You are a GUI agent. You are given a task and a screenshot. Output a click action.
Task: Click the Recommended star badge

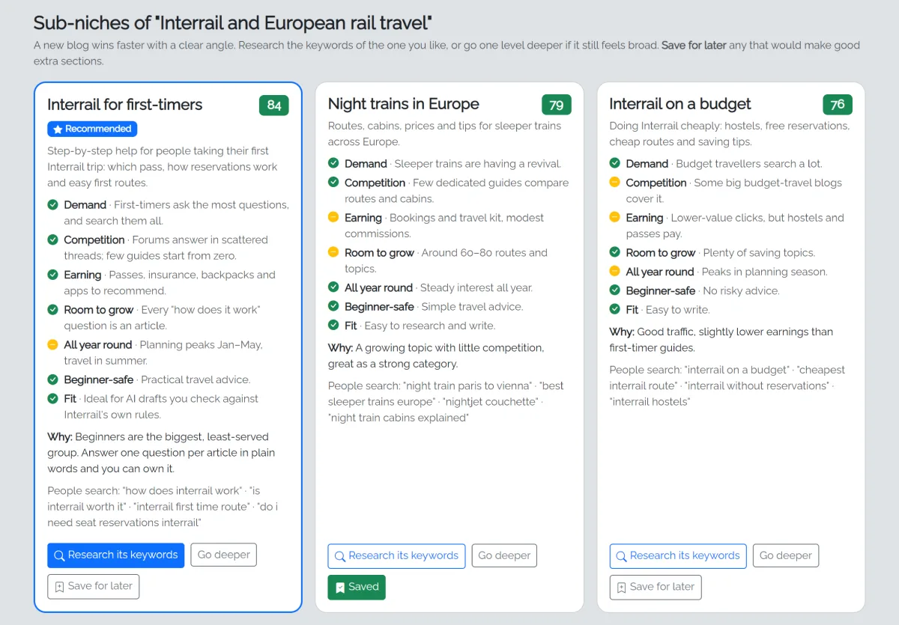point(92,129)
